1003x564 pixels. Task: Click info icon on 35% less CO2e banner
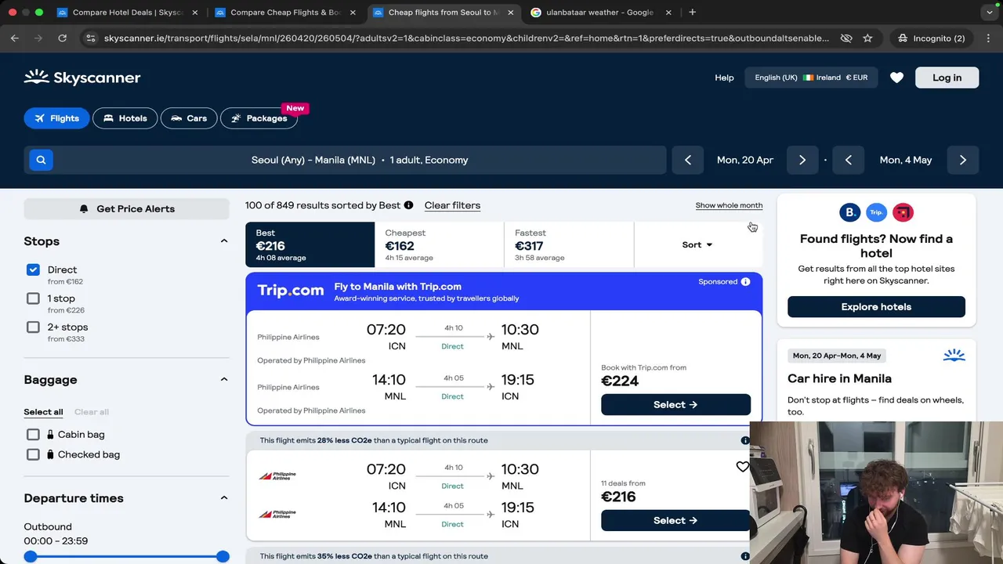[745, 556]
